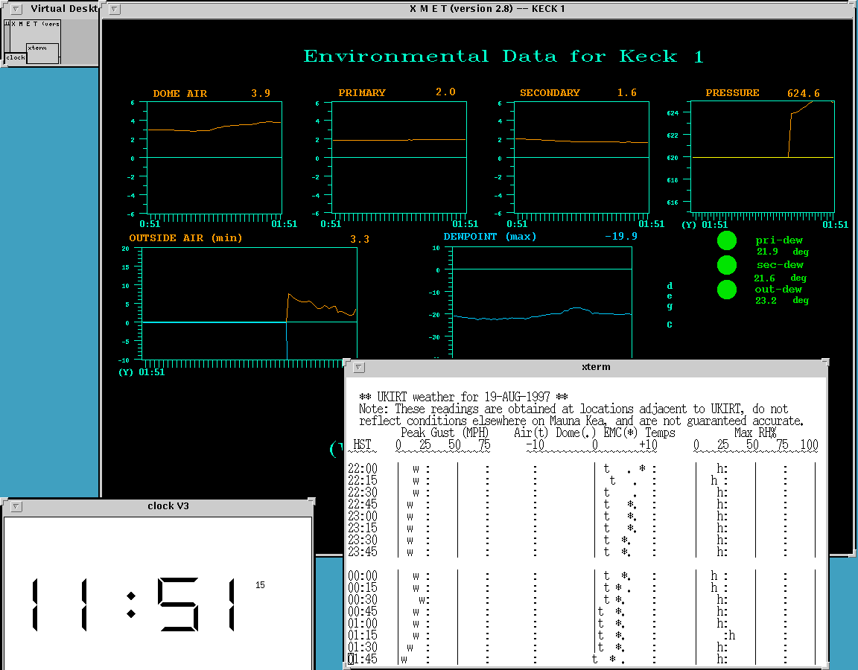Image resolution: width=858 pixels, height=670 pixels.
Task: Click the 'pri-dew' label
Action: pyautogui.click(x=779, y=240)
